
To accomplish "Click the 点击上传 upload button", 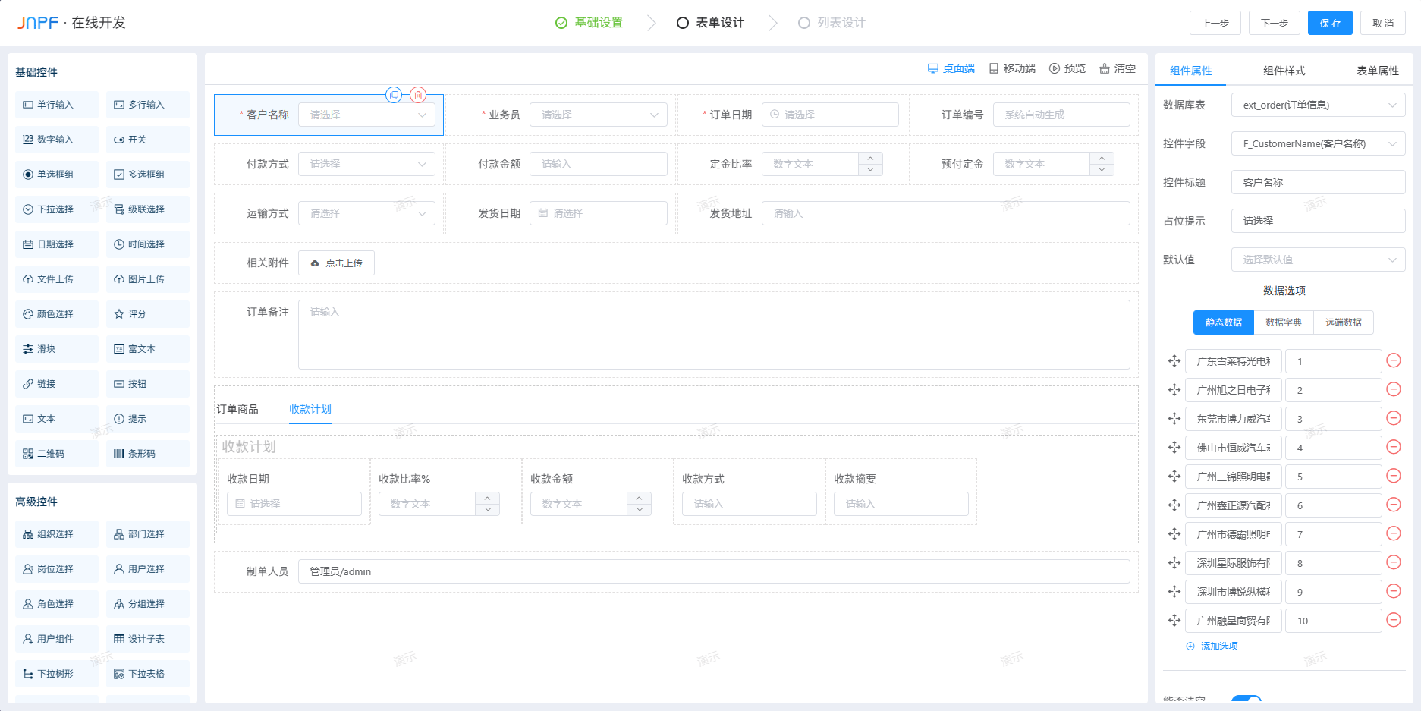I will point(336,263).
